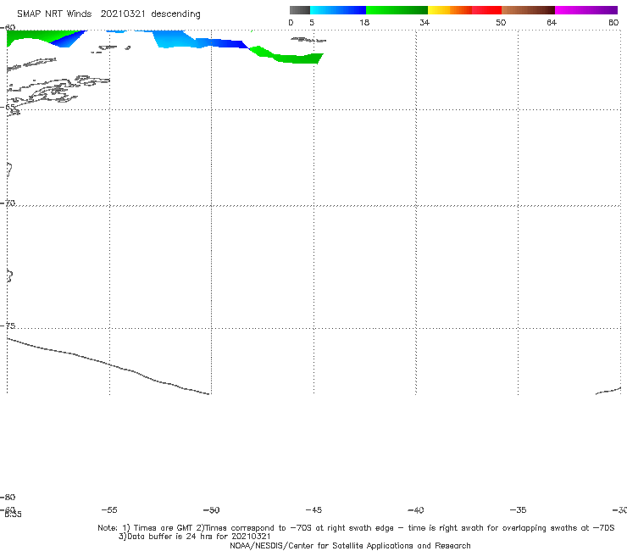Click the color bar label '18'
Viewport: 627px width, 551px height.
click(x=364, y=22)
